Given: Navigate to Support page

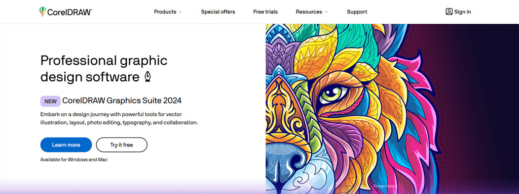Looking at the screenshot, I should click(x=357, y=12).
